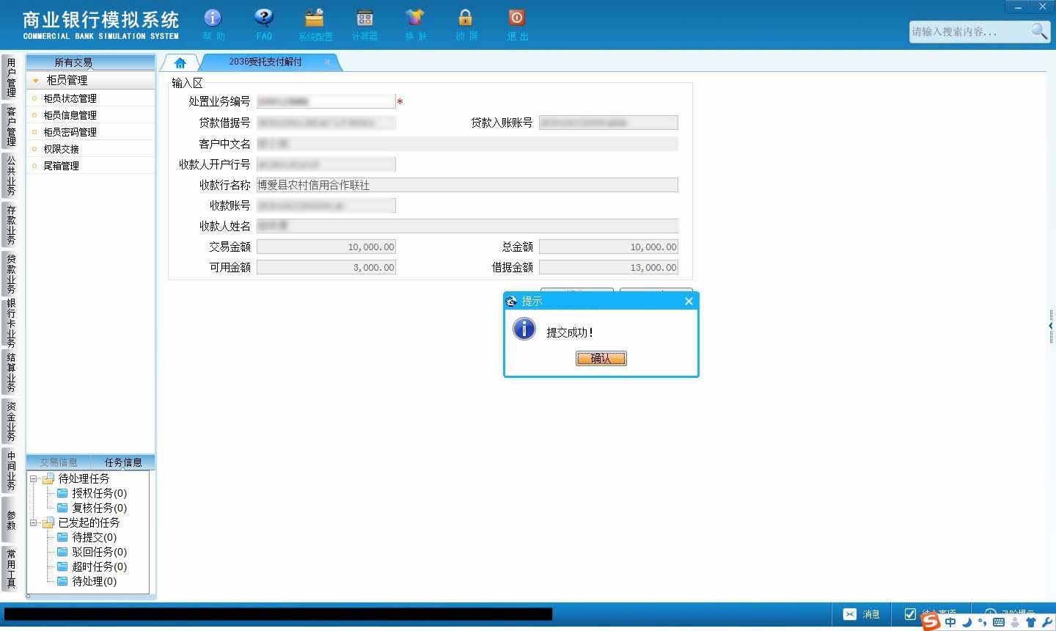
Task: Open 柜员信息管理 menu item
Action: (70, 115)
